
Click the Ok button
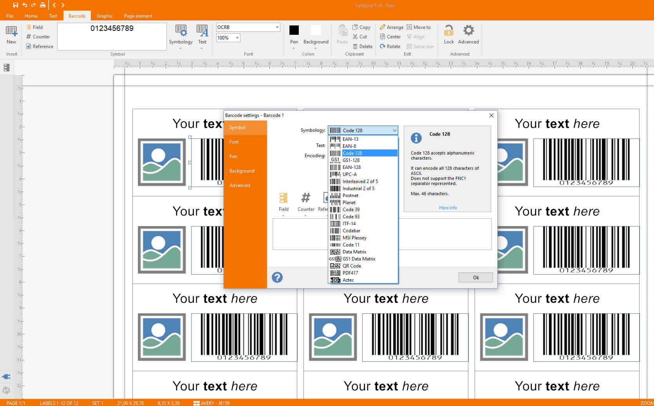point(476,277)
